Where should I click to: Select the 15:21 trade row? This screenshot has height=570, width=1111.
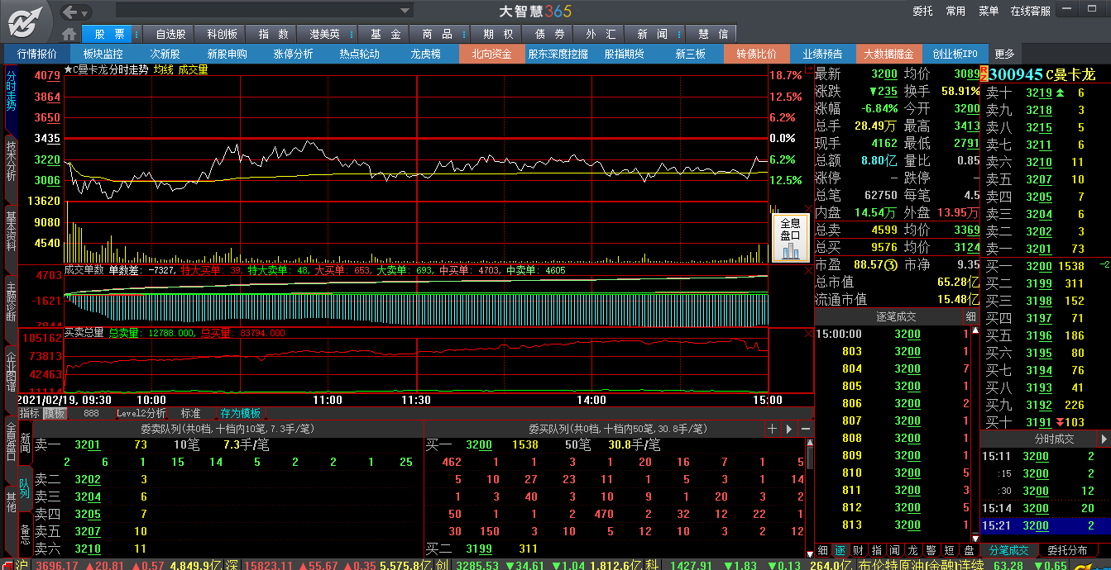[1045, 525]
